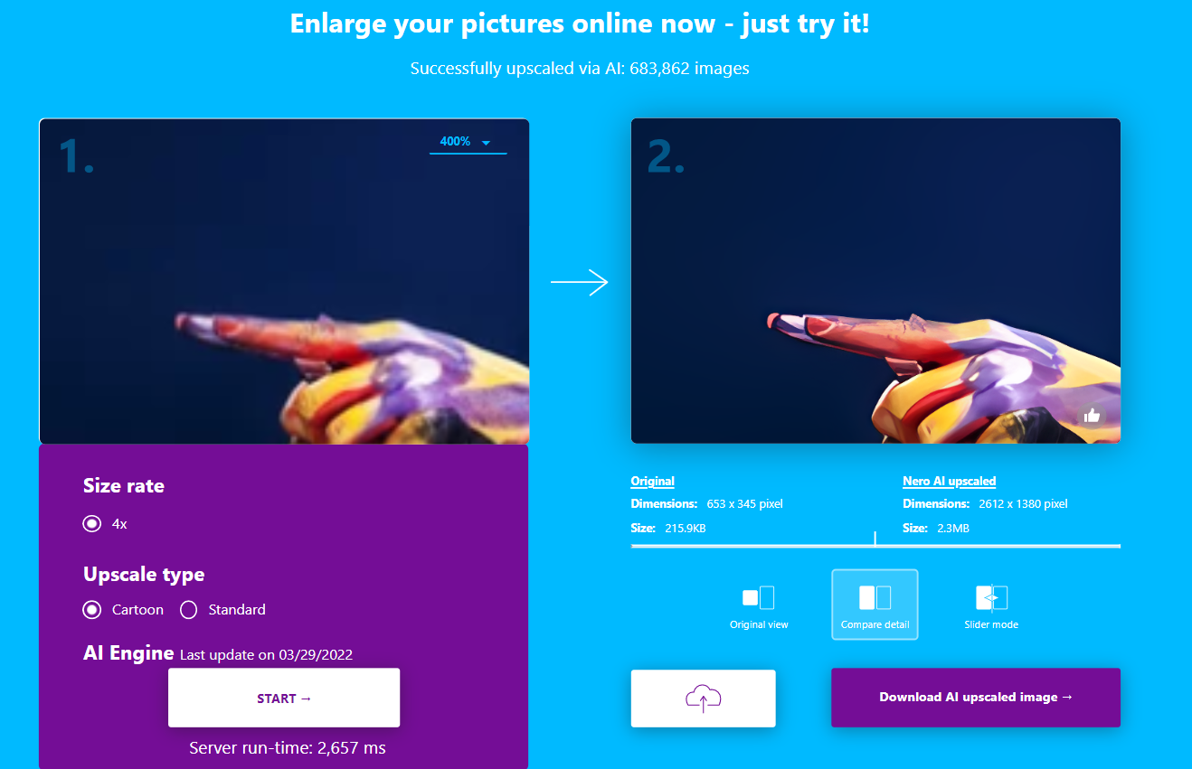Click the Nero AI upscaled link
The width and height of the screenshot is (1192, 769).
click(x=950, y=482)
